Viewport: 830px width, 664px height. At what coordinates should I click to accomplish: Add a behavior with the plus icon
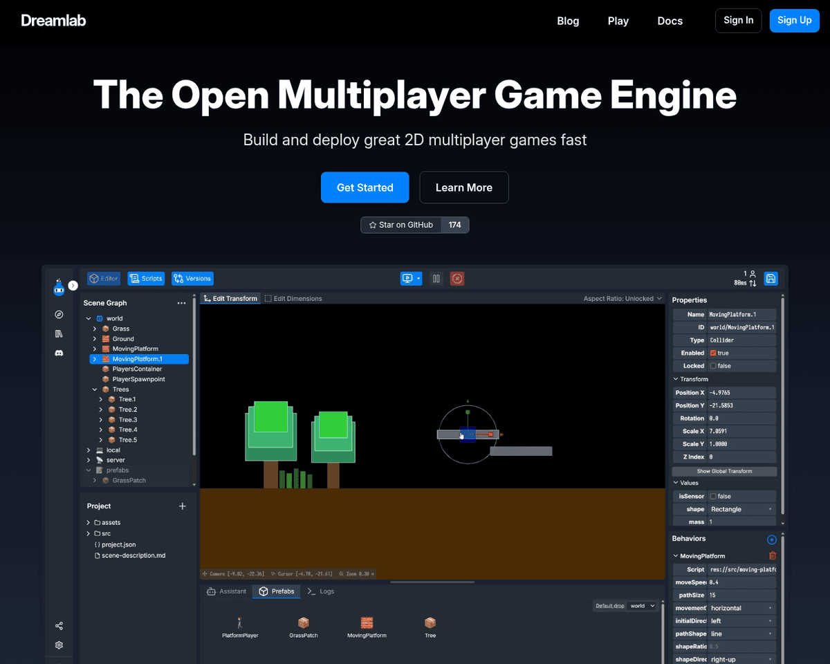pos(772,539)
